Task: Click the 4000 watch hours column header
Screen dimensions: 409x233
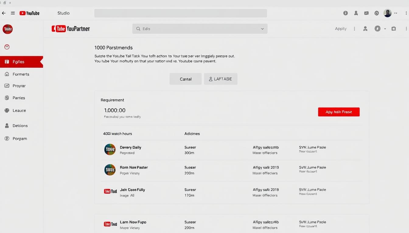Action: [x=117, y=133]
